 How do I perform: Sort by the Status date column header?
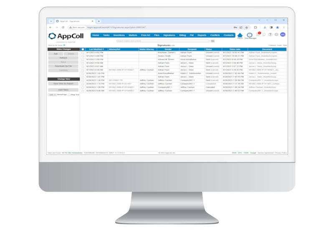pyautogui.click(x=235, y=49)
